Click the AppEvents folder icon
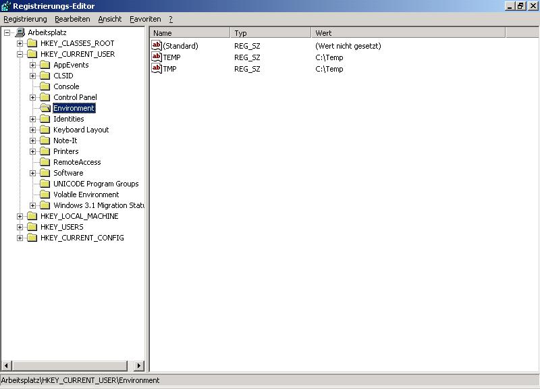Screen dimensions: 540x389 [x=45, y=65]
